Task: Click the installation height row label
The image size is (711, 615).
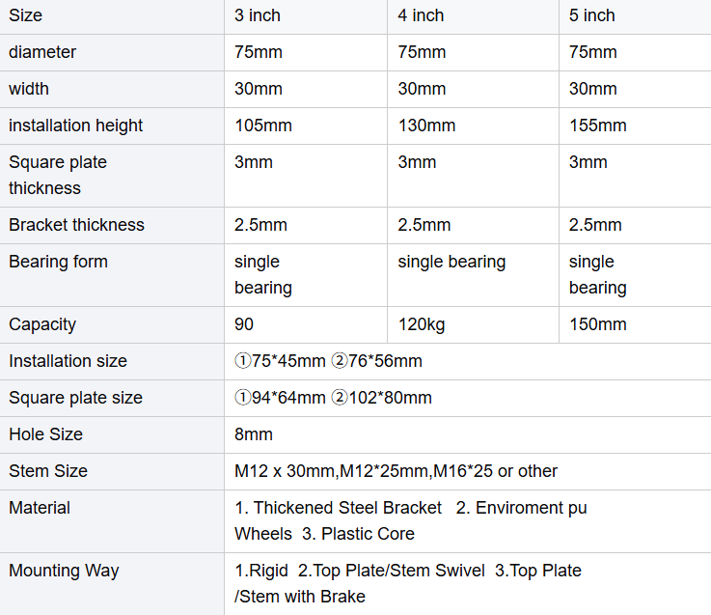Action: (x=112, y=126)
